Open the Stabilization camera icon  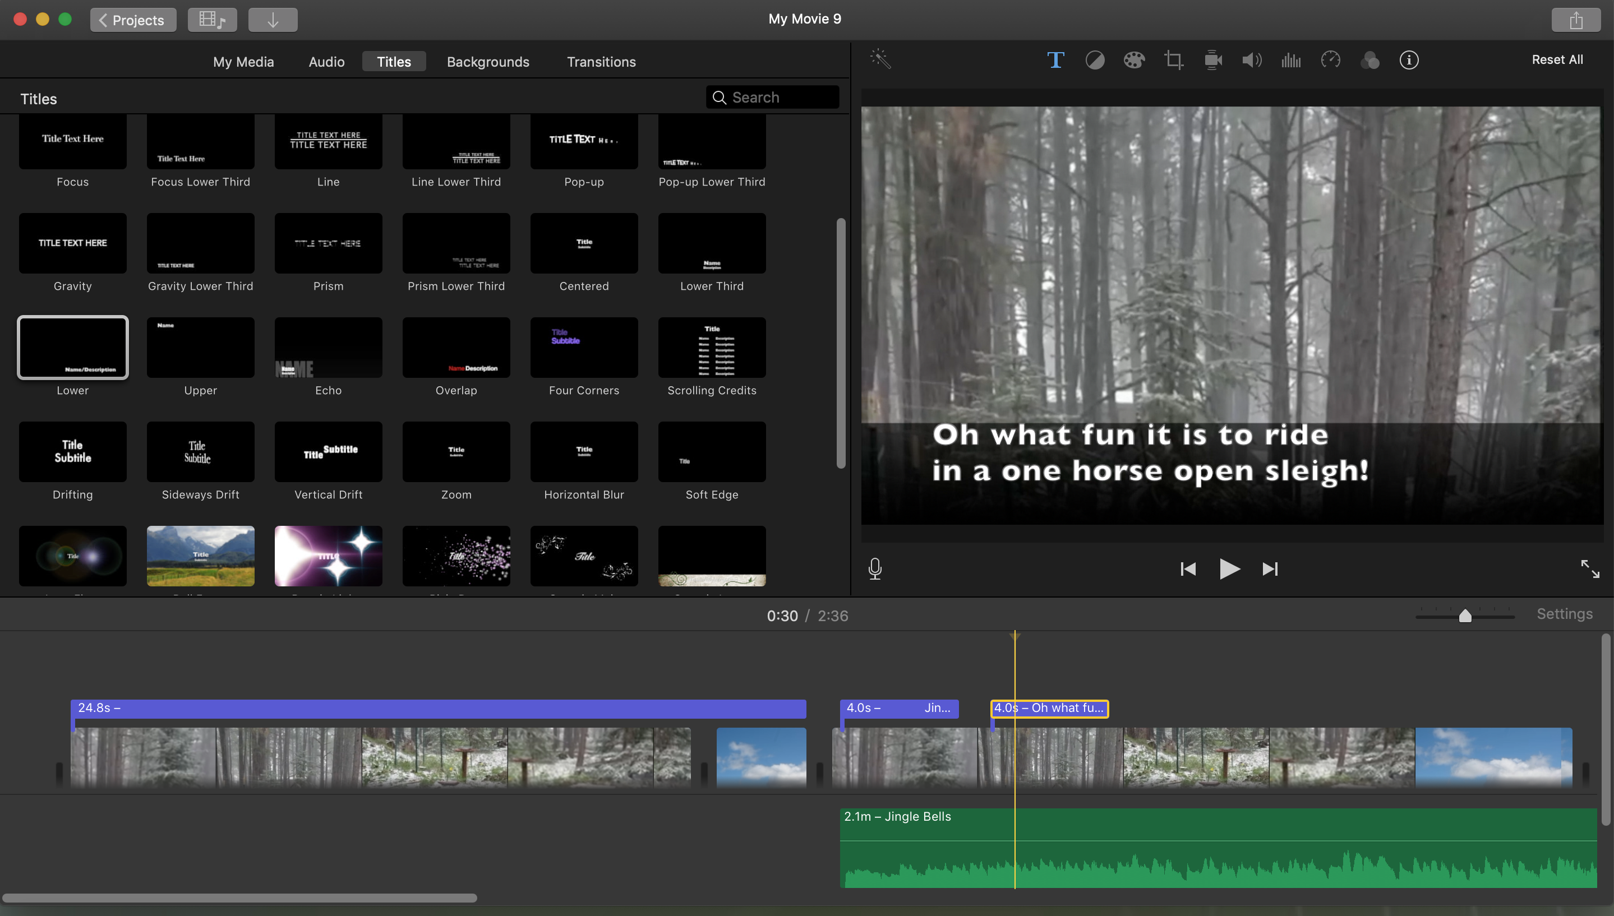[x=1212, y=61]
